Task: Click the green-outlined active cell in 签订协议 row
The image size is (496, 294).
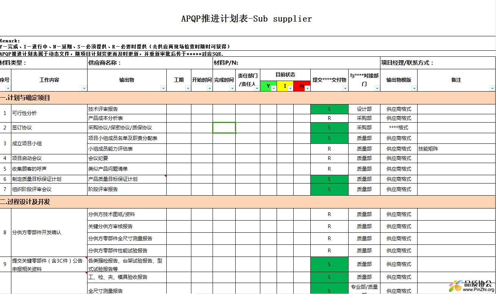Action: pos(224,128)
